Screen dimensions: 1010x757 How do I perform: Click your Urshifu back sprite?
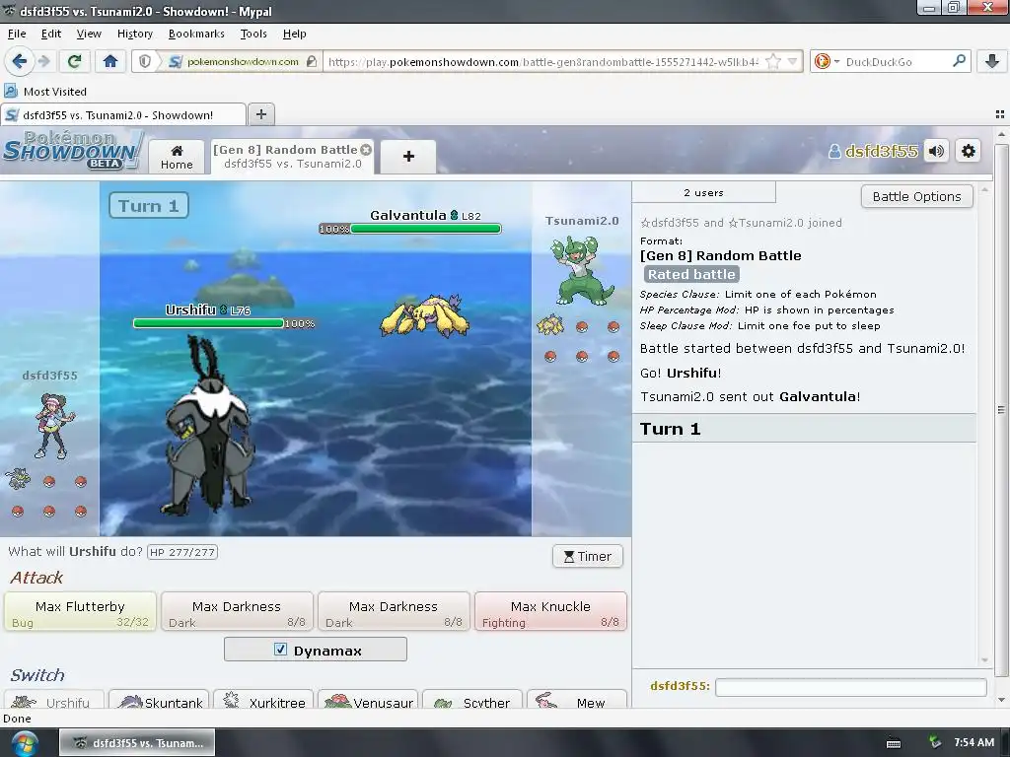[x=206, y=425]
